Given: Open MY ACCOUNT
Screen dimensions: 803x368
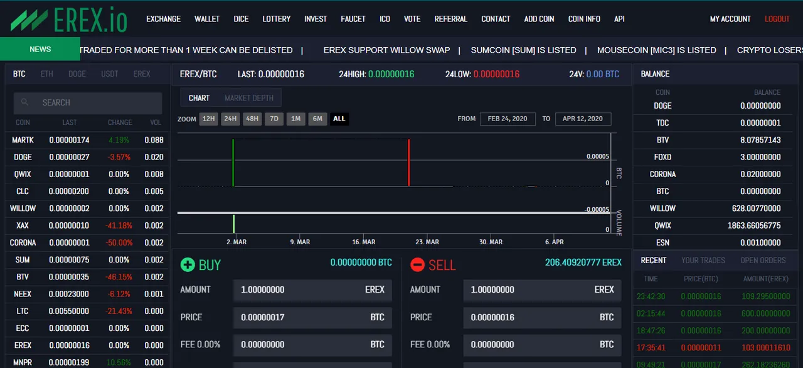Looking at the screenshot, I should coord(730,19).
